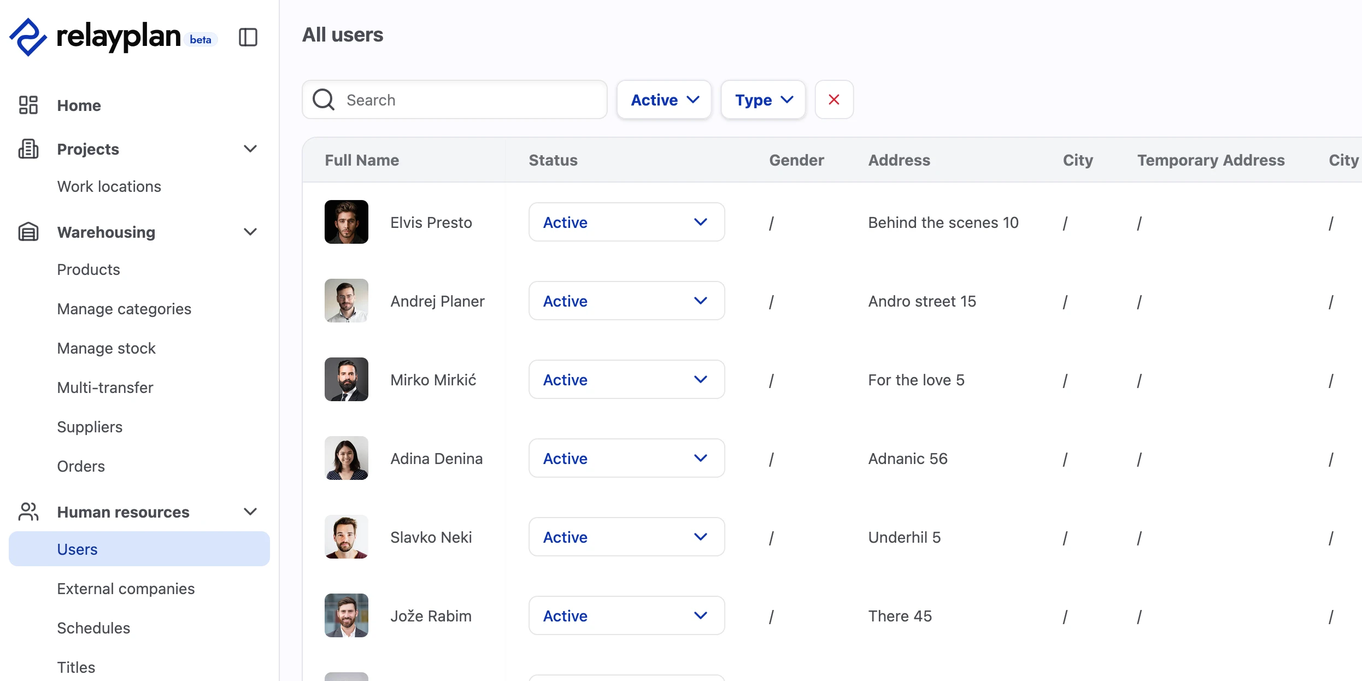Click Adina Denina's avatar photo
Viewport: 1362px width, 681px height.
click(x=347, y=458)
